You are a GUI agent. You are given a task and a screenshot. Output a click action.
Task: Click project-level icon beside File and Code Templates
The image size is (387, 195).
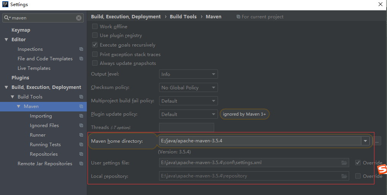coord(81,59)
